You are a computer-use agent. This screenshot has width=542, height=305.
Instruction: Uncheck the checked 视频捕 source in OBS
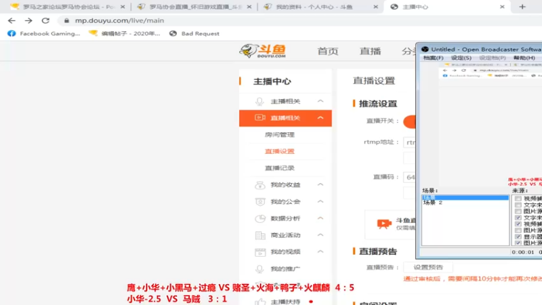[518, 224]
